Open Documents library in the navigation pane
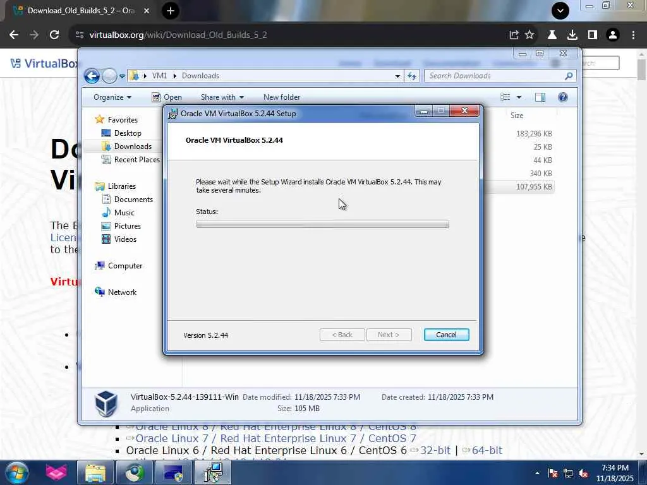 coord(133,200)
